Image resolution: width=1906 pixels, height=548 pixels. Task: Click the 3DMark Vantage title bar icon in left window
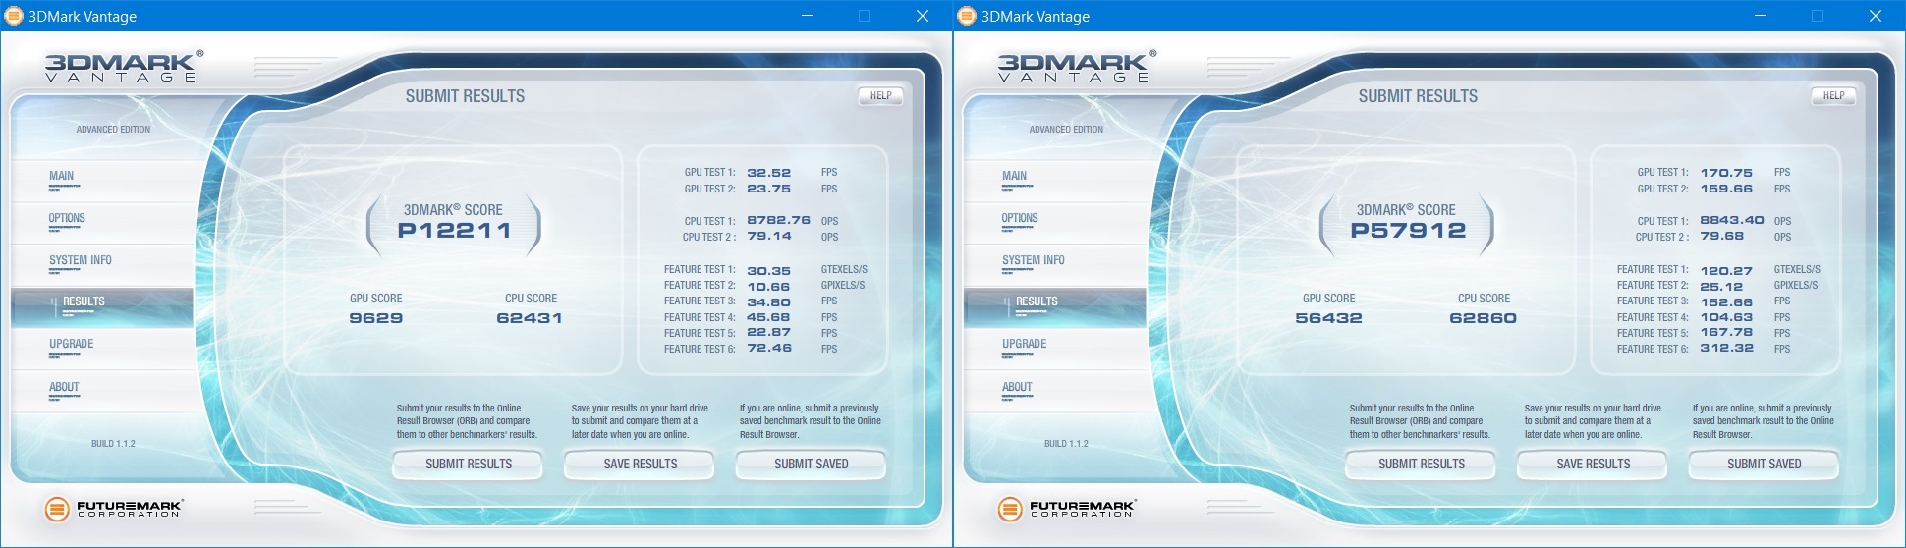pos(15,16)
